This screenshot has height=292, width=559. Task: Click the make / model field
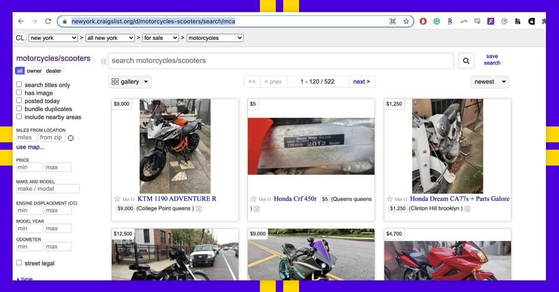click(48, 189)
